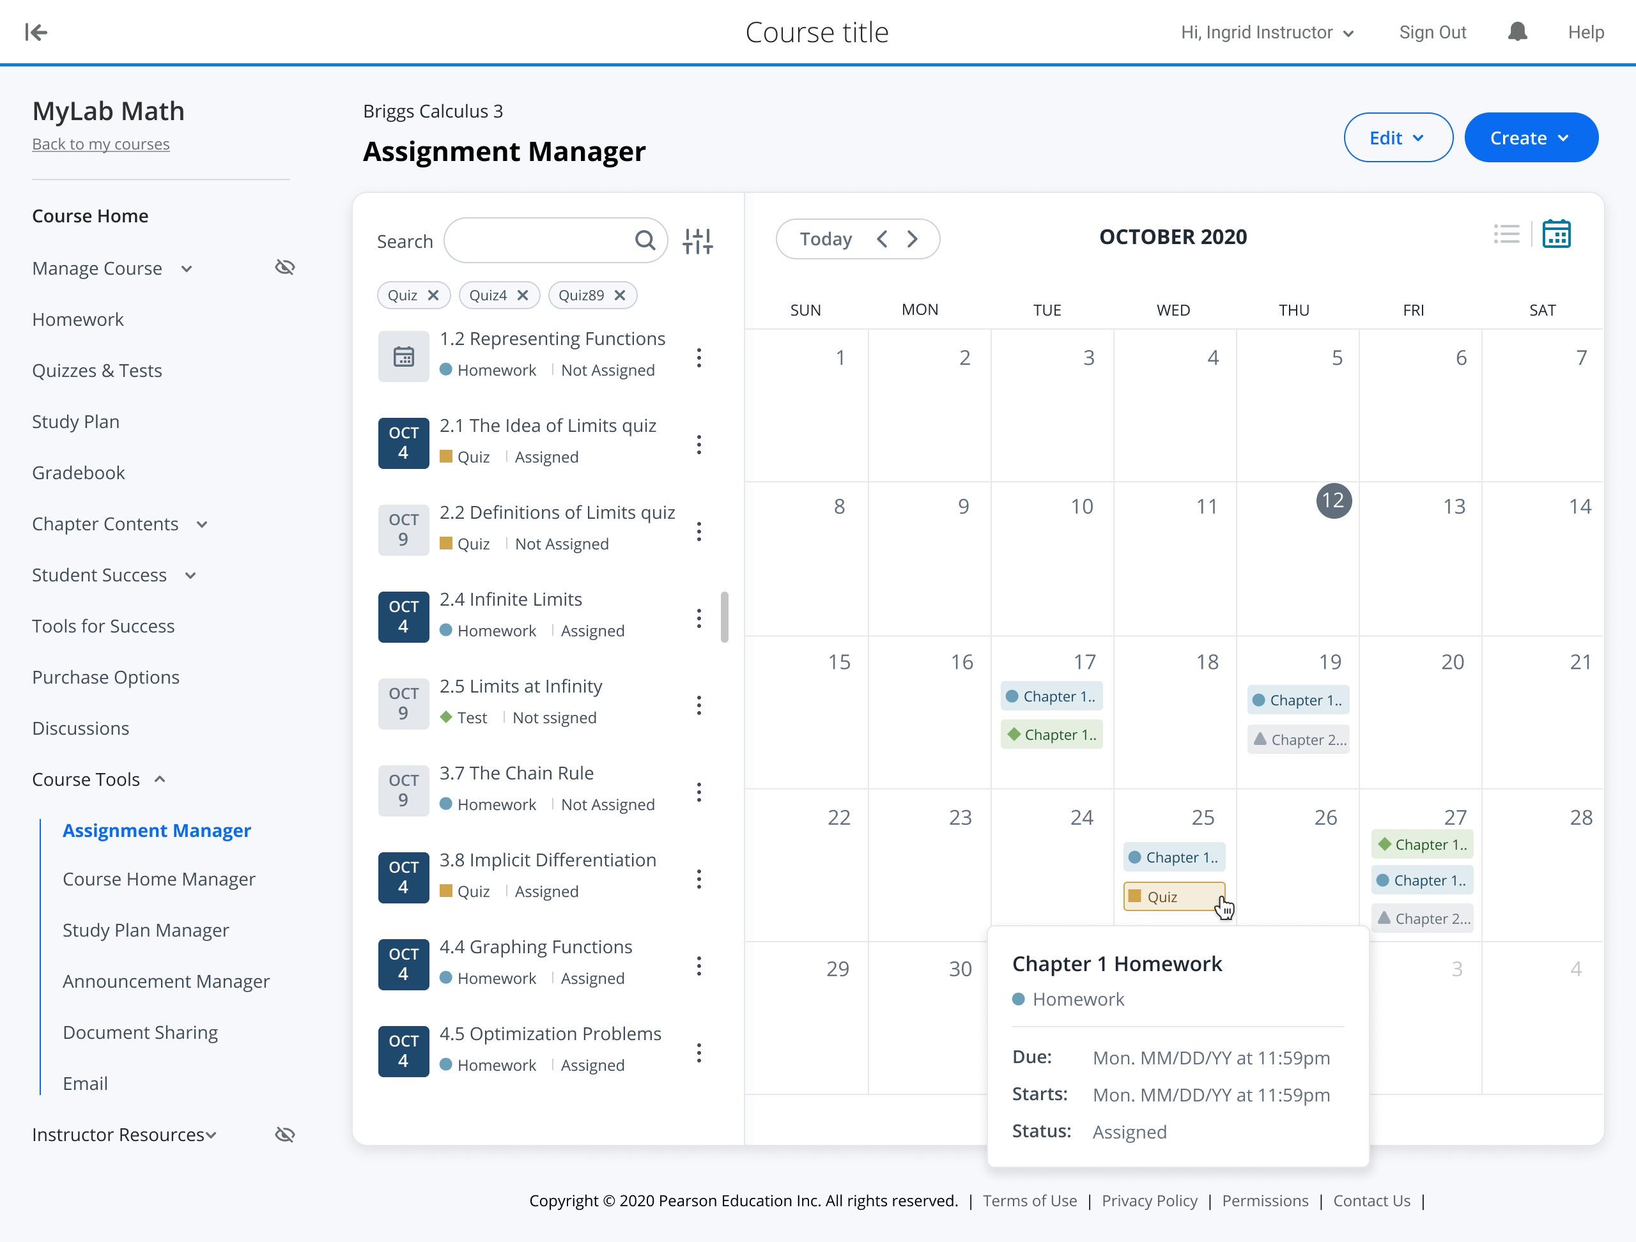Open the filter sliders icon

pyautogui.click(x=697, y=240)
